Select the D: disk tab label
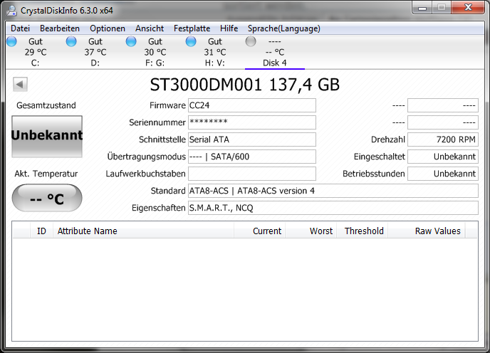 [x=95, y=63]
